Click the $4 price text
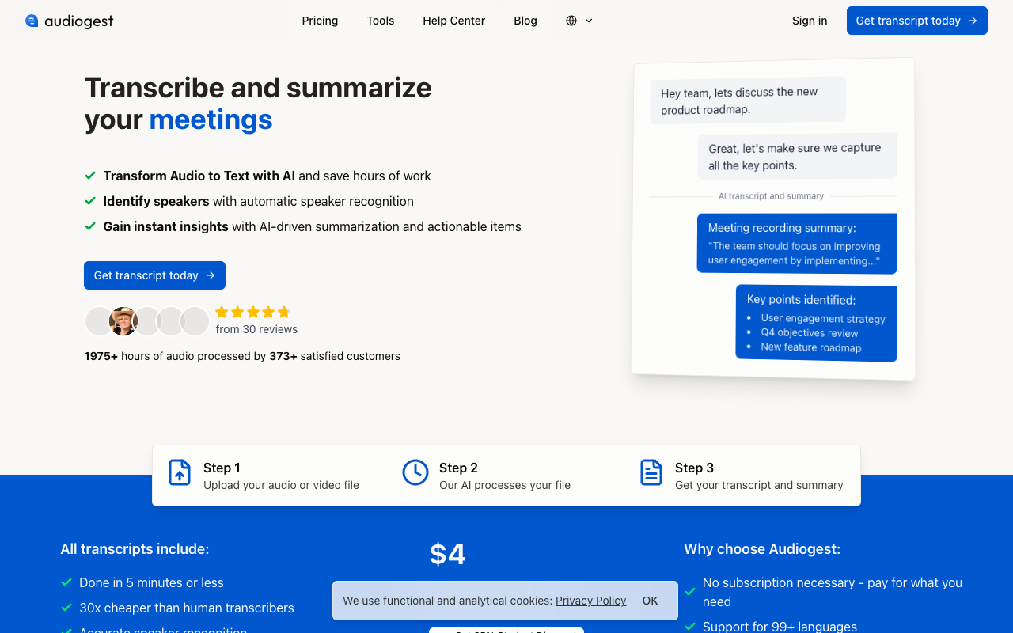 (448, 555)
